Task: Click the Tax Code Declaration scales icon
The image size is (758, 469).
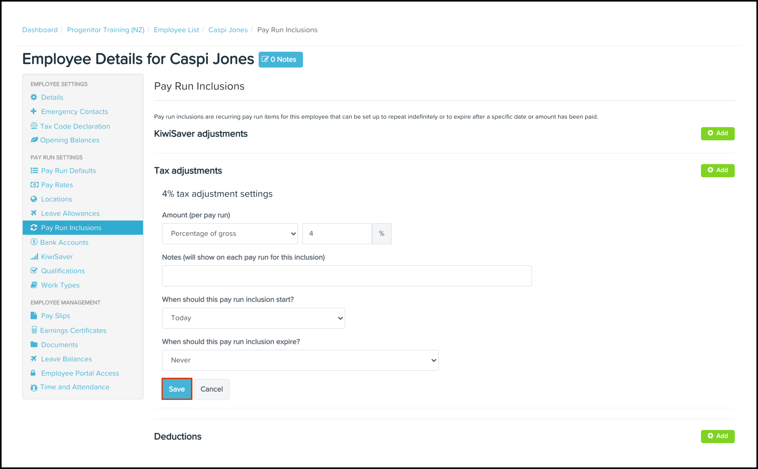Action: click(34, 126)
